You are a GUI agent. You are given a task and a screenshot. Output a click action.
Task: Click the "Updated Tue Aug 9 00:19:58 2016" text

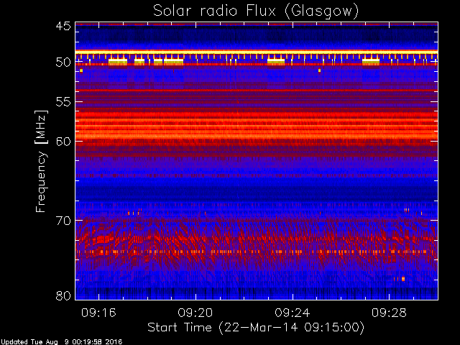click(x=61, y=342)
